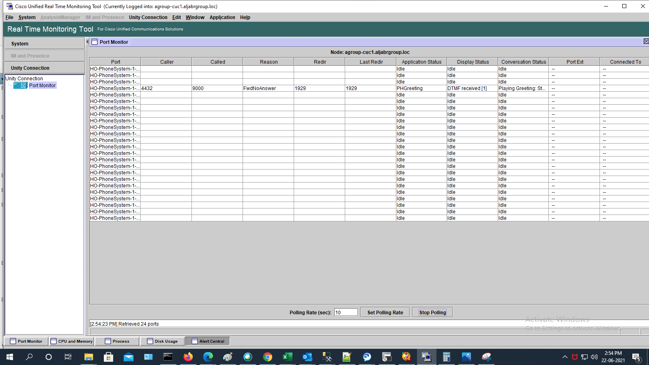This screenshot has width=649, height=365.
Task: Open Calculator from the taskbar
Action: [x=446, y=357]
